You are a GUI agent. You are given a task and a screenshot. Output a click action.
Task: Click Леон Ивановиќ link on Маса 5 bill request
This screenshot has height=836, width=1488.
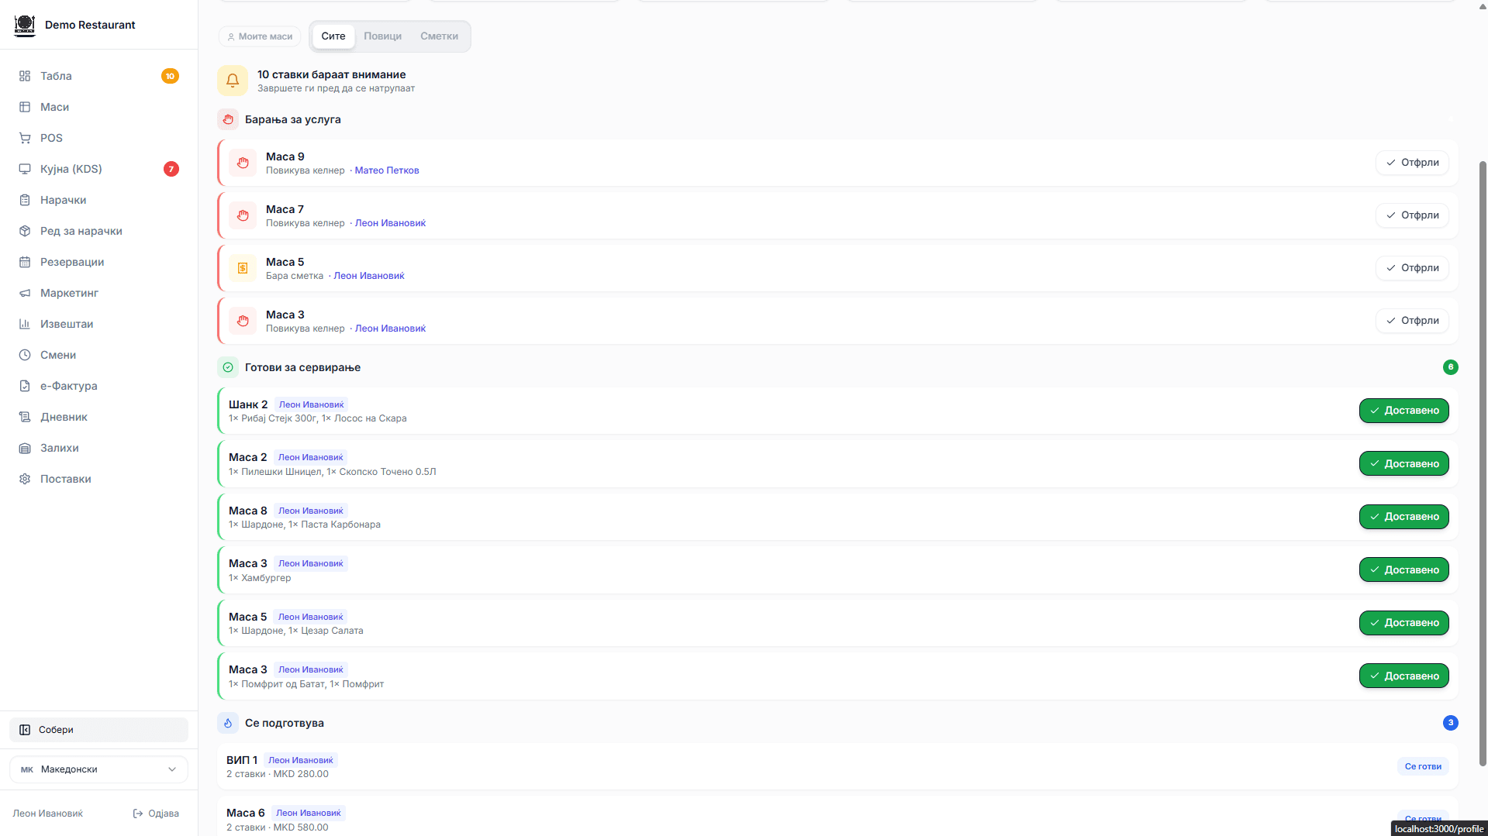[x=369, y=276]
